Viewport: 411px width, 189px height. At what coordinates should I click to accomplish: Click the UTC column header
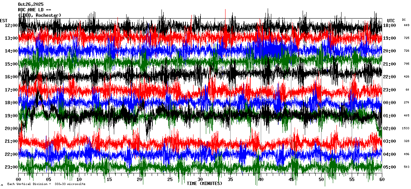tap(391, 20)
